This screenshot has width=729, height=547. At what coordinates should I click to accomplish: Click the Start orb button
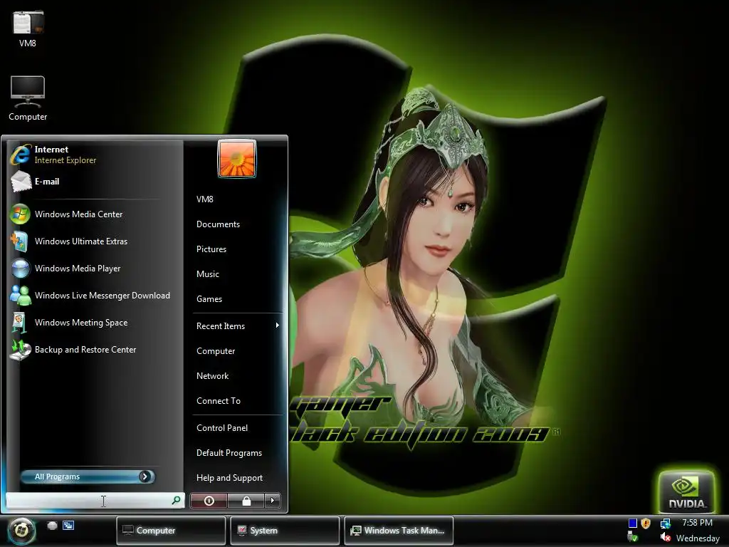(x=21, y=530)
